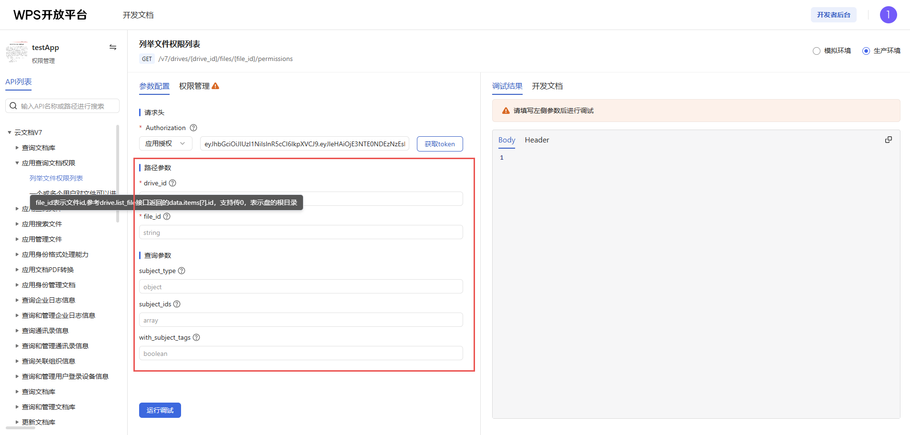This screenshot has width=910, height=435.
Task: Click the 获取token button
Action: tap(439, 144)
